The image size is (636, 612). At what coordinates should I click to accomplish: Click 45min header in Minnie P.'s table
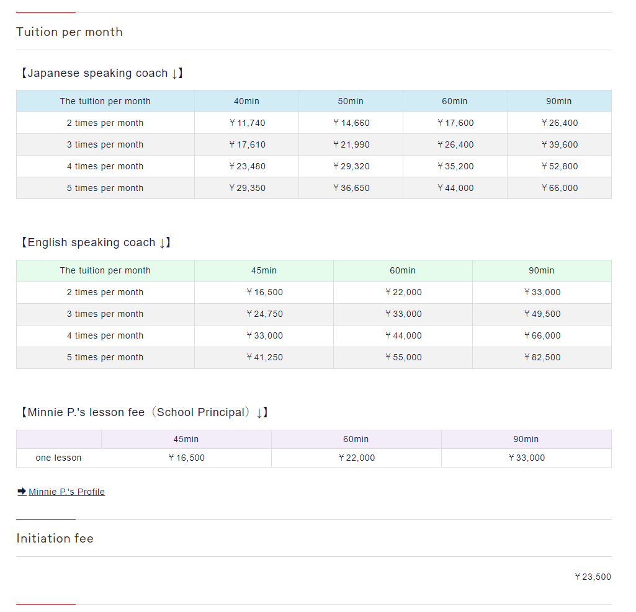click(x=186, y=440)
